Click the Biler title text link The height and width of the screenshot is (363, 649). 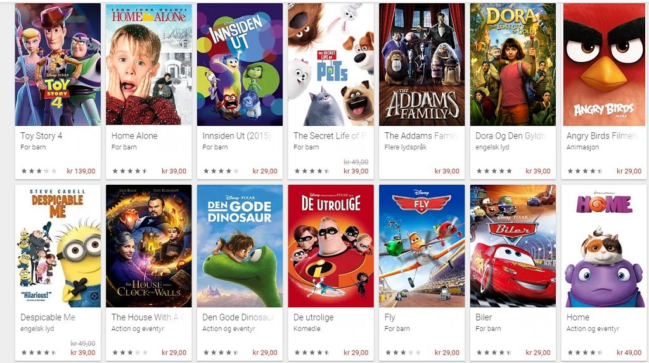click(484, 317)
